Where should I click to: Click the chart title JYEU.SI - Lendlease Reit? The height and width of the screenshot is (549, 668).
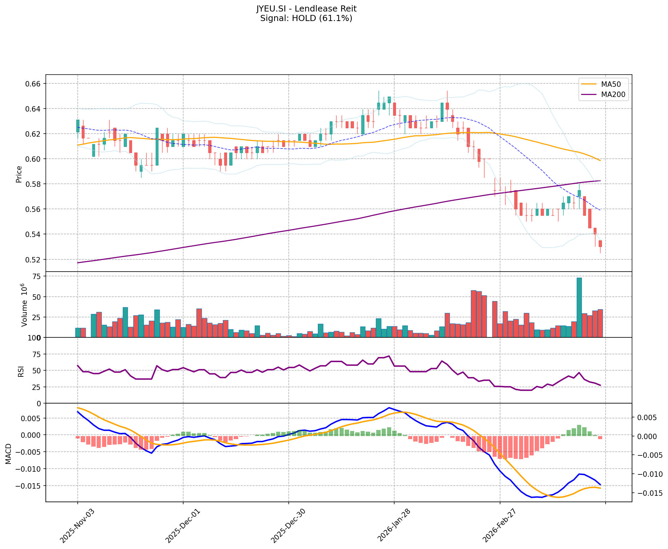pos(306,8)
